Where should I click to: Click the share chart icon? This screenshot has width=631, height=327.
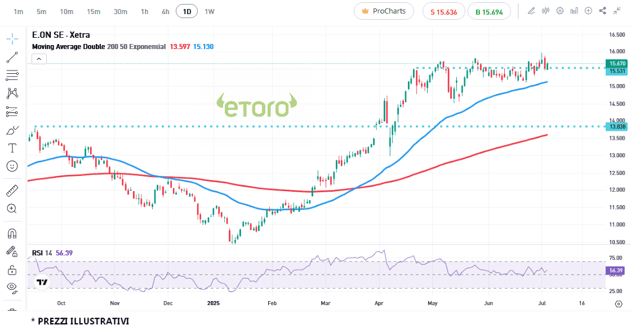(x=602, y=11)
